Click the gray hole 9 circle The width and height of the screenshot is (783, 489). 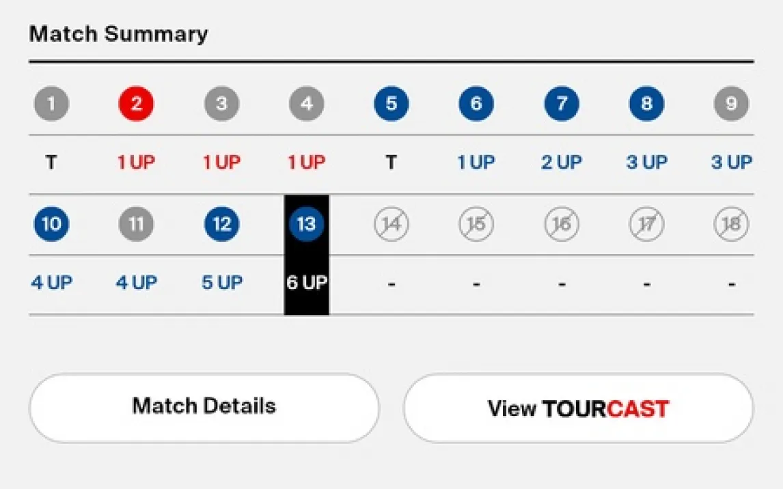point(731,104)
